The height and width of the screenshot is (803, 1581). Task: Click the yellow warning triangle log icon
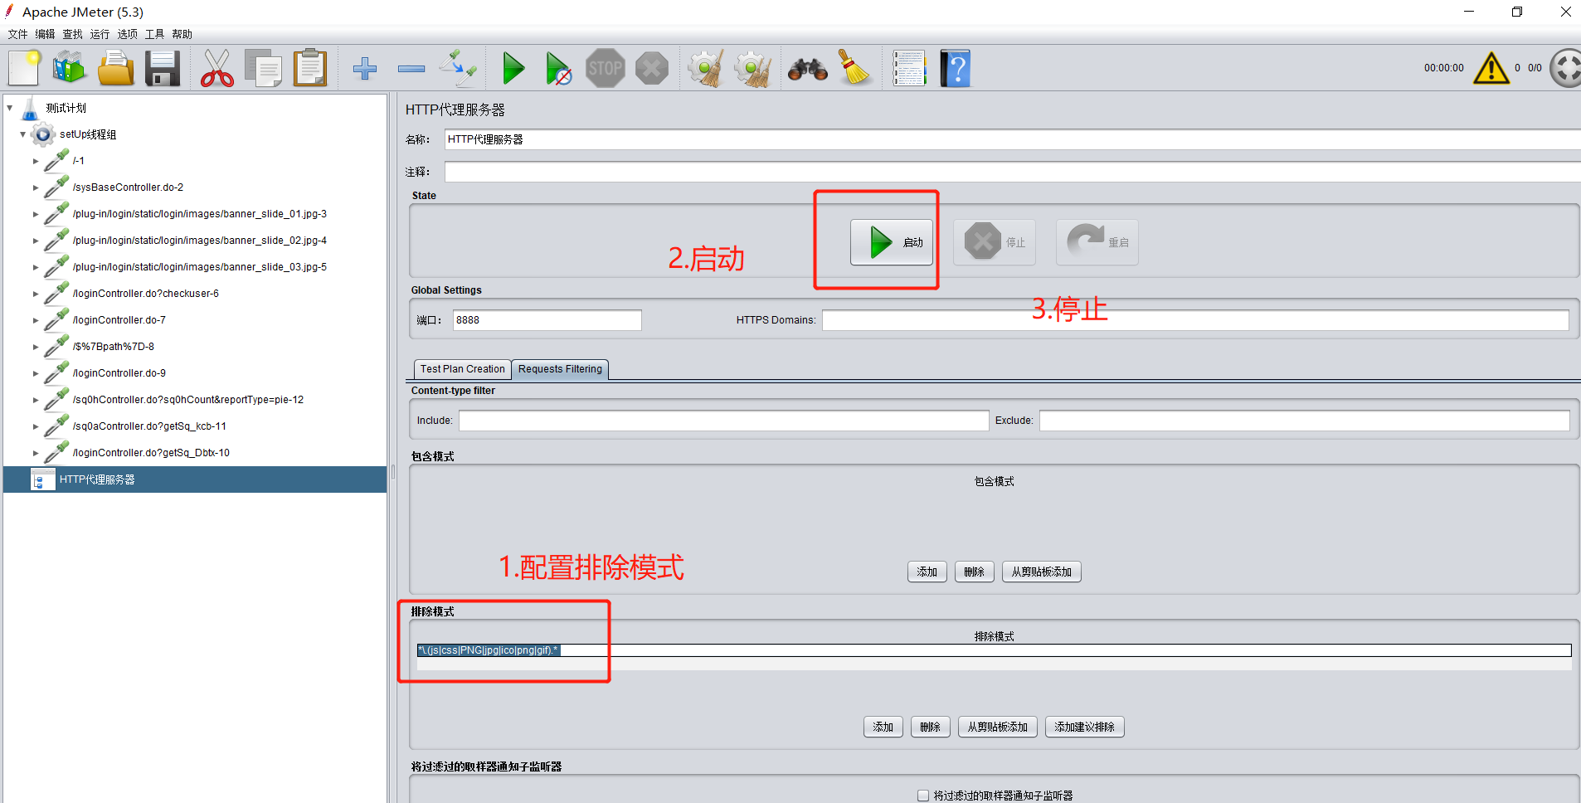tap(1491, 68)
